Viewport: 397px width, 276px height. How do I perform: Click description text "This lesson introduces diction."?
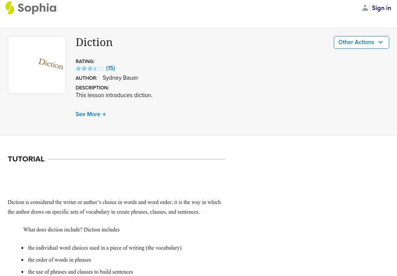coord(114,95)
